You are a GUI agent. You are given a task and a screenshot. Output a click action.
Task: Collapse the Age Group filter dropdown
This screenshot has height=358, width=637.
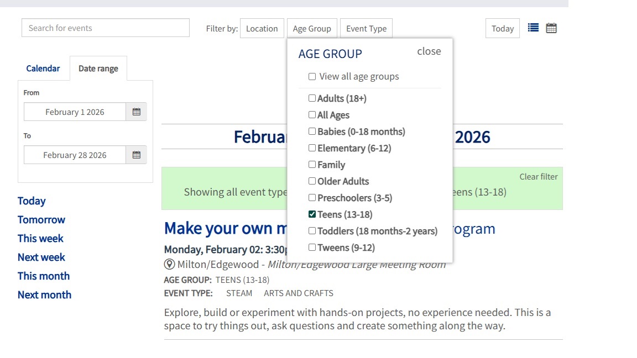click(312, 29)
